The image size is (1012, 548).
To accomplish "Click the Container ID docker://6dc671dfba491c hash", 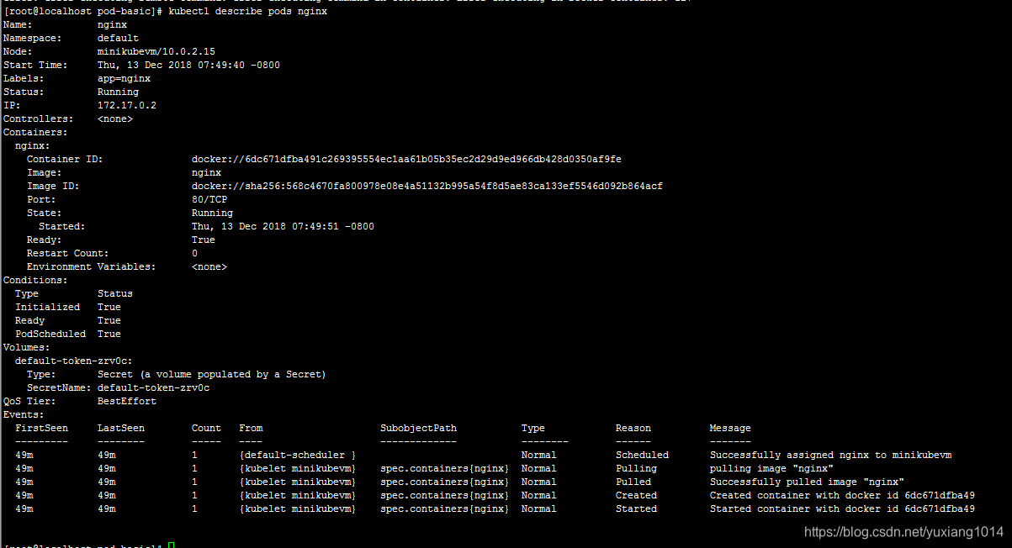I will pos(406,159).
